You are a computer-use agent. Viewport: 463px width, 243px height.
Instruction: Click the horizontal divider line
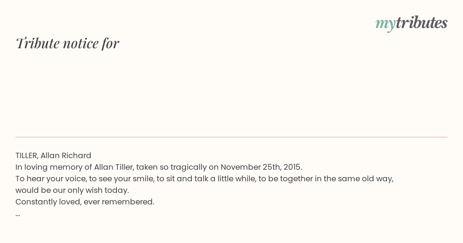point(231,137)
